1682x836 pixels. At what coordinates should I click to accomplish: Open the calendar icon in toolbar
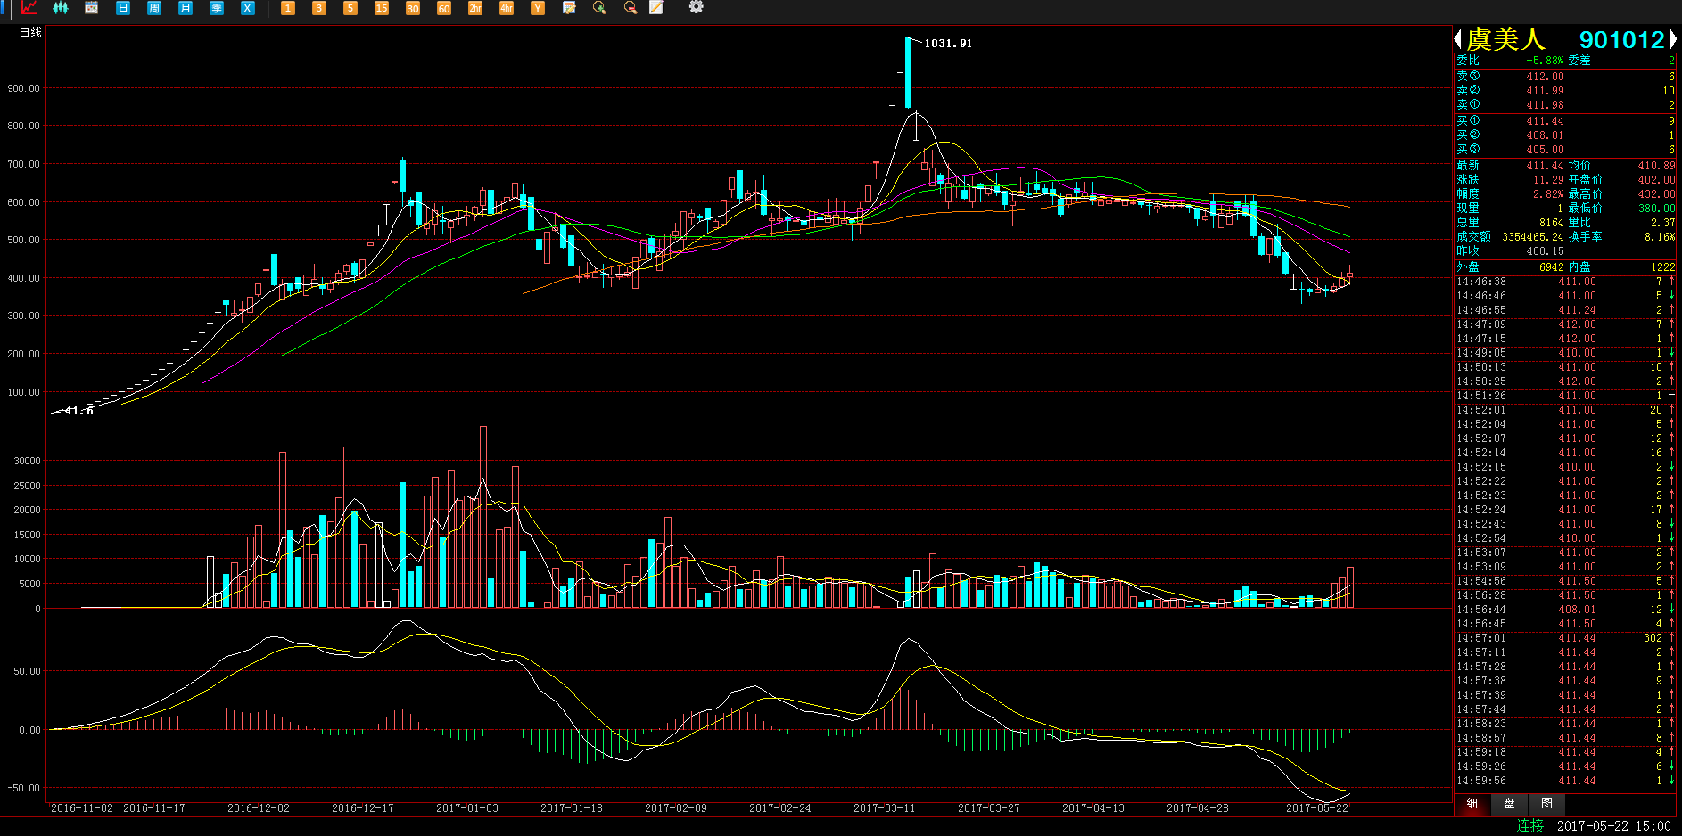(91, 7)
